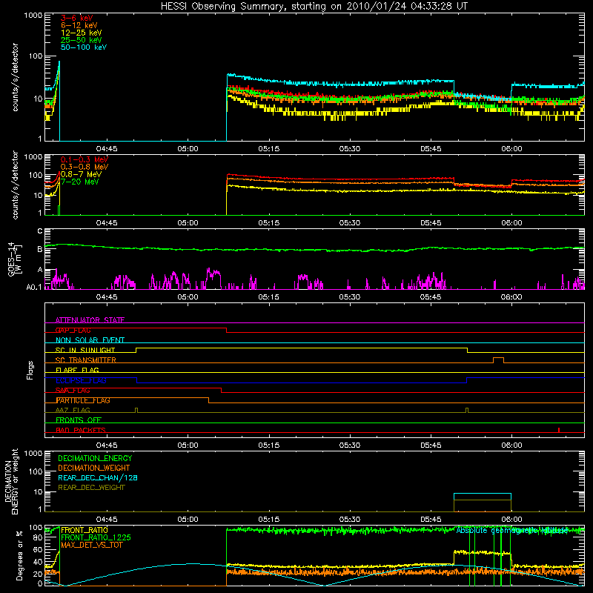Viewport: 593px width, 593px height.
Task: Click the REAR_DEC_WEIGHT legend label
Action: coord(91,488)
